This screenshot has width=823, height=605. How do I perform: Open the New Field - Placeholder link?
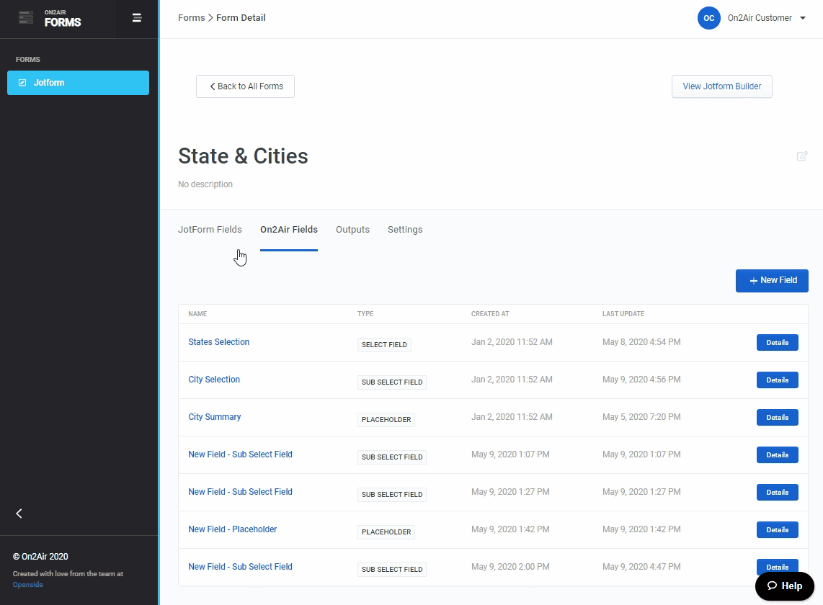[x=232, y=529]
